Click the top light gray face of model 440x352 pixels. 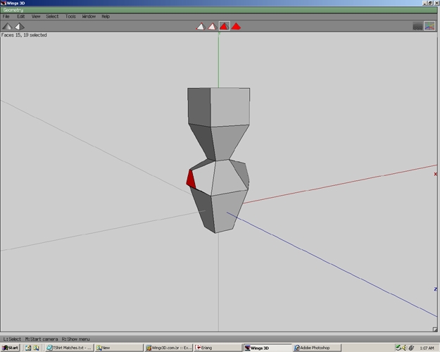pos(230,107)
